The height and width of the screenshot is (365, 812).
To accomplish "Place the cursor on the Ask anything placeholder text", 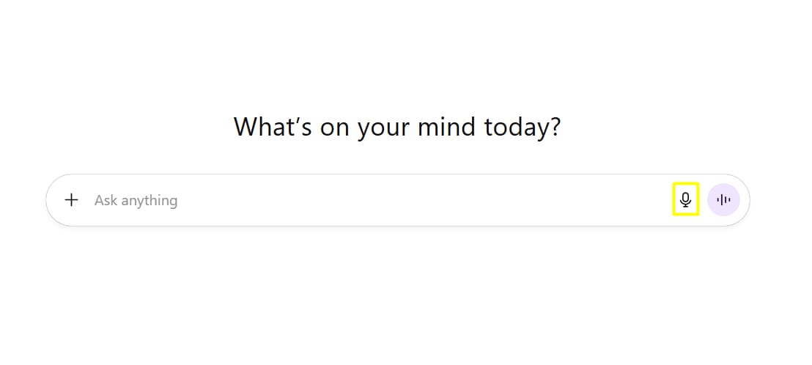I will coord(136,200).
